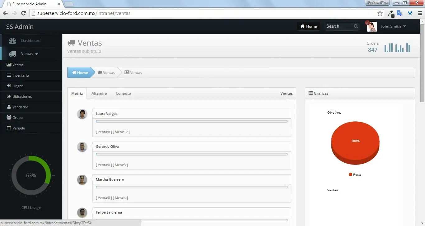Viewport: 425px width, 226px height.
Task: Expand the sidebar Ventas dropdown caret
Action: click(37, 54)
